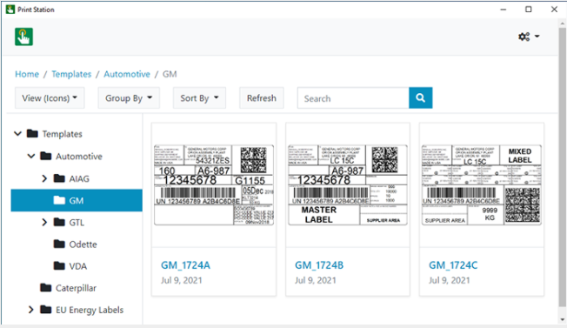Expand the AIAG folder
Screen dimensions: 567x328
pos(44,178)
